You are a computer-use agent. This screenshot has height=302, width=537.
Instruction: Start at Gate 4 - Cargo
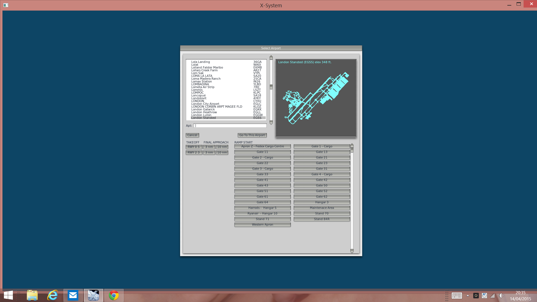coord(322,174)
